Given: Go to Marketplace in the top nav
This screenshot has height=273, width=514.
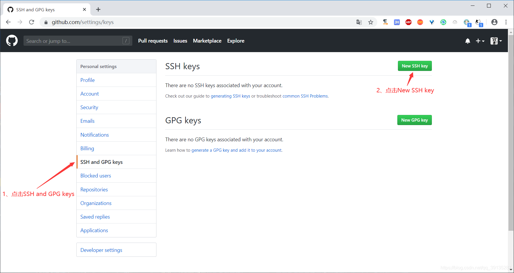Looking at the screenshot, I should tap(207, 41).
